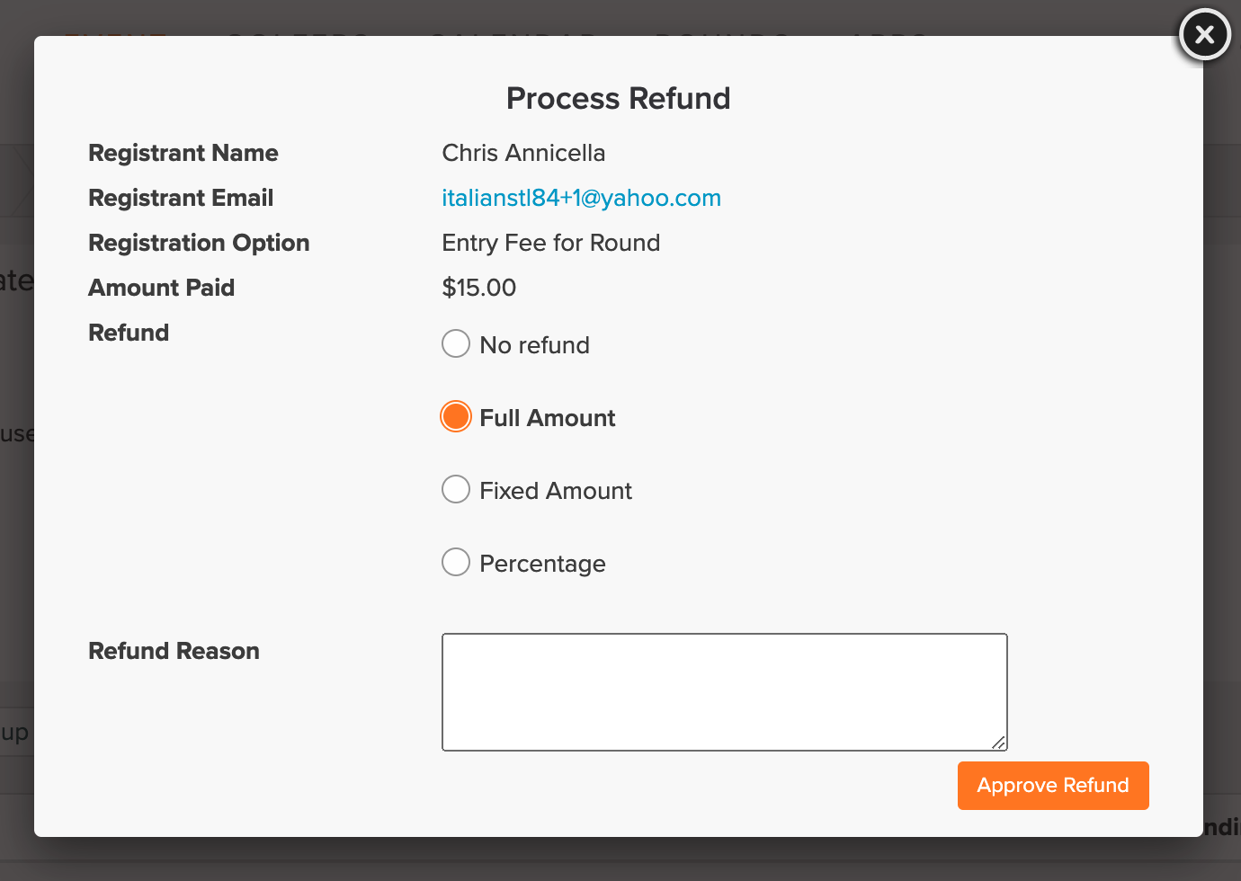Click the "No refund" option label text
Image resolution: width=1241 pixels, height=881 pixels.
(x=535, y=345)
